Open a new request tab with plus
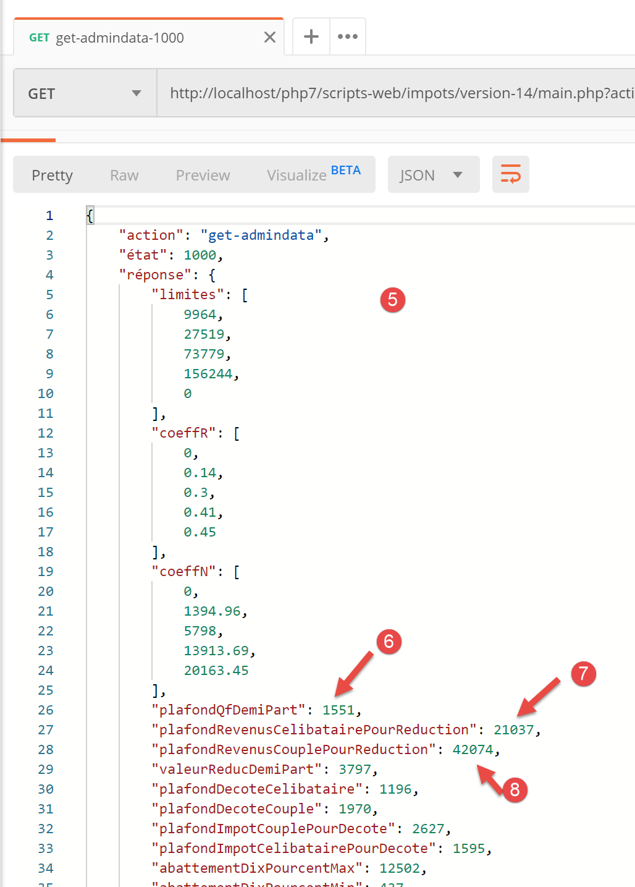The width and height of the screenshot is (635, 887). [311, 37]
